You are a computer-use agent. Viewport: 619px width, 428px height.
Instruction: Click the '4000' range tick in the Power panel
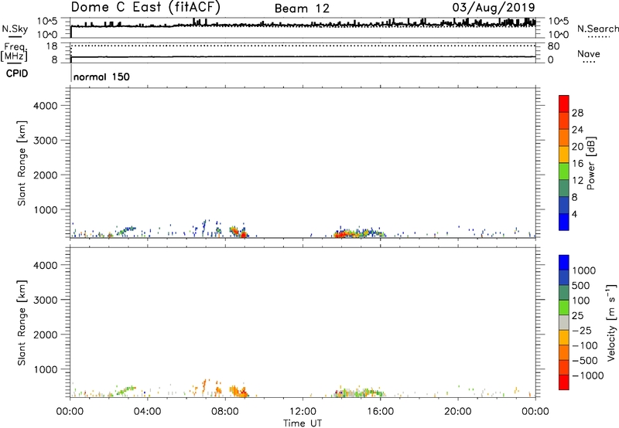click(x=46, y=106)
